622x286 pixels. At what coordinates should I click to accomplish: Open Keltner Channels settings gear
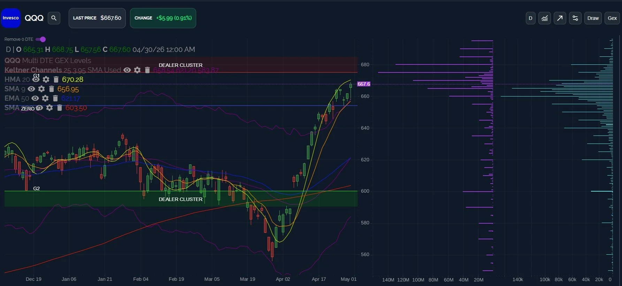[137, 70]
